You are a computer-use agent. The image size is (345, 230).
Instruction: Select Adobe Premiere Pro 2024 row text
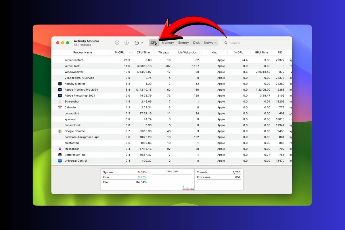(81, 90)
